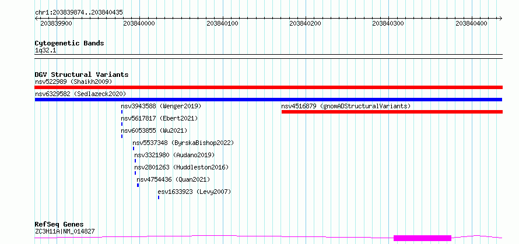Click the blue marker under esv1633923
Image resolution: width=519 pixels, height=244 pixels.
tap(159, 197)
